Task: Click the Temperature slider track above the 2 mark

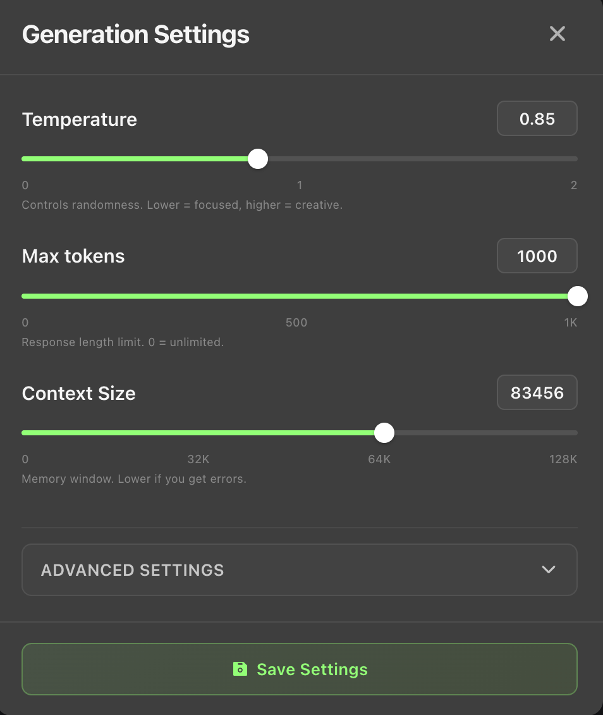Action: (573, 159)
